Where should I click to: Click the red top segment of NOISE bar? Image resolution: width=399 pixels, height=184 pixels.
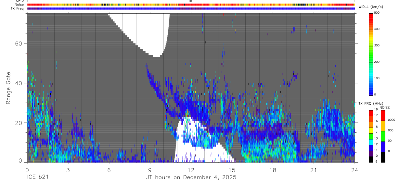383,116
